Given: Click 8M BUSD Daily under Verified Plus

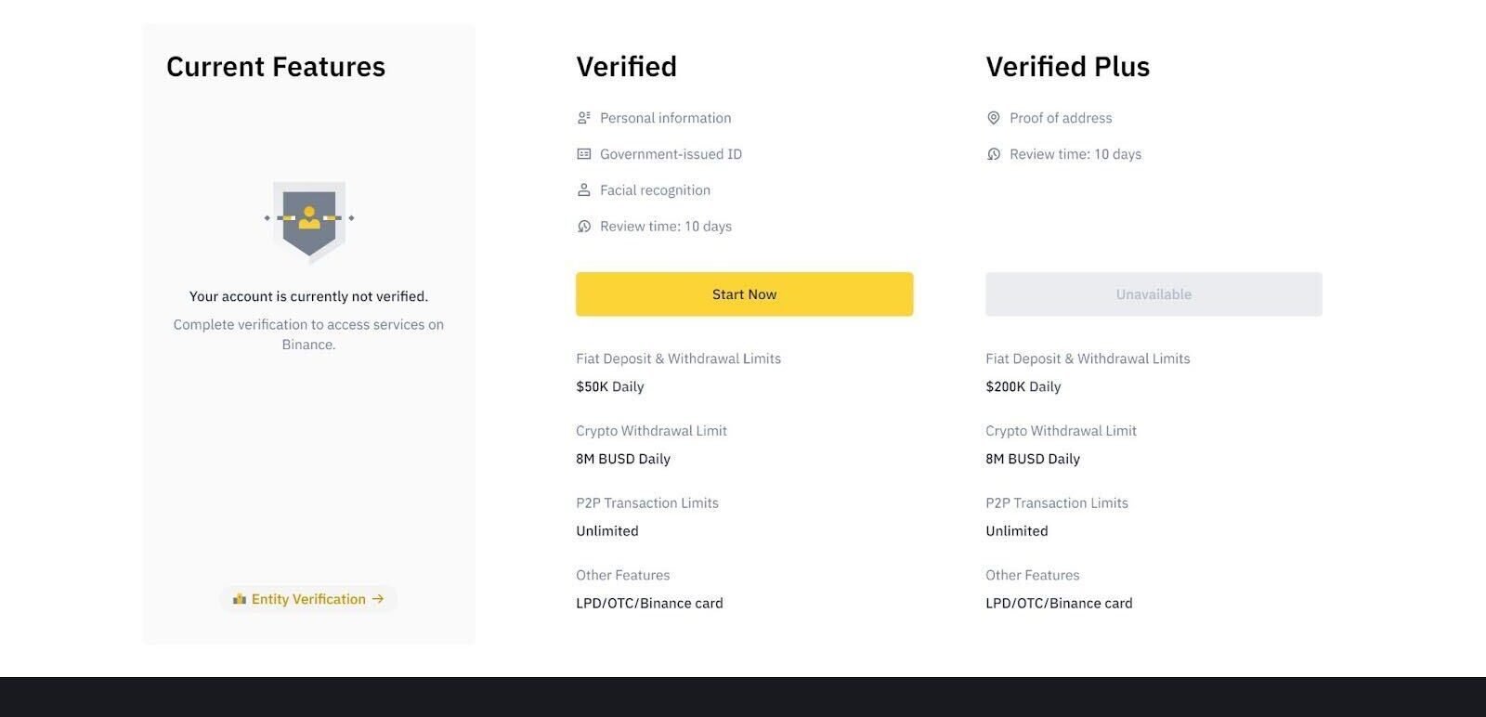Looking at the screenshot, I should [x=1033, y=459].
